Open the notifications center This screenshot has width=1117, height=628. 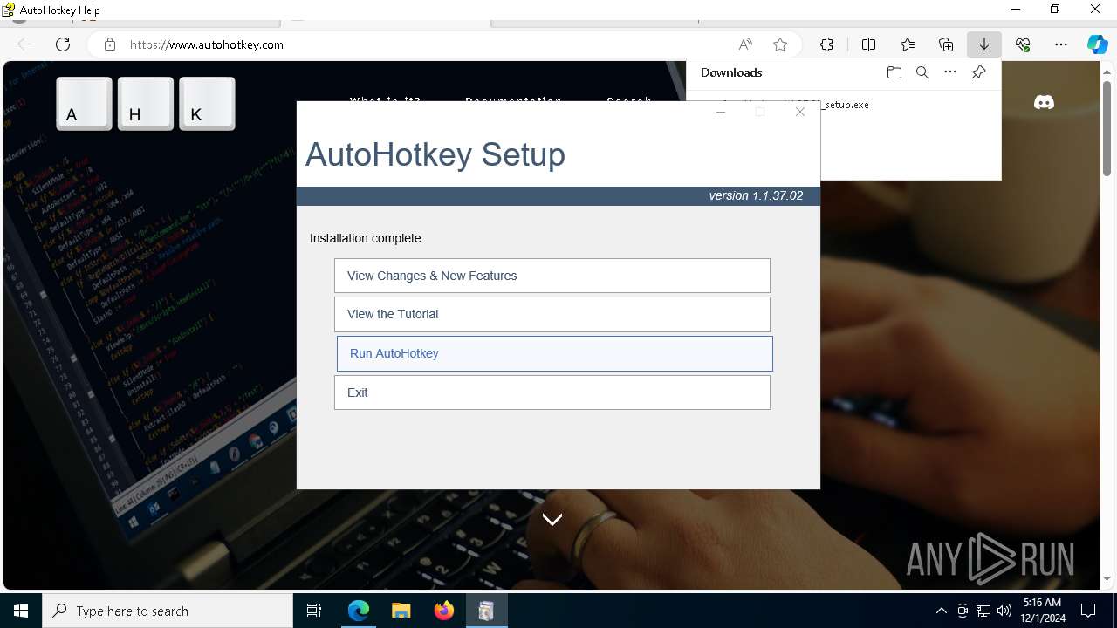click(1088, 611)
